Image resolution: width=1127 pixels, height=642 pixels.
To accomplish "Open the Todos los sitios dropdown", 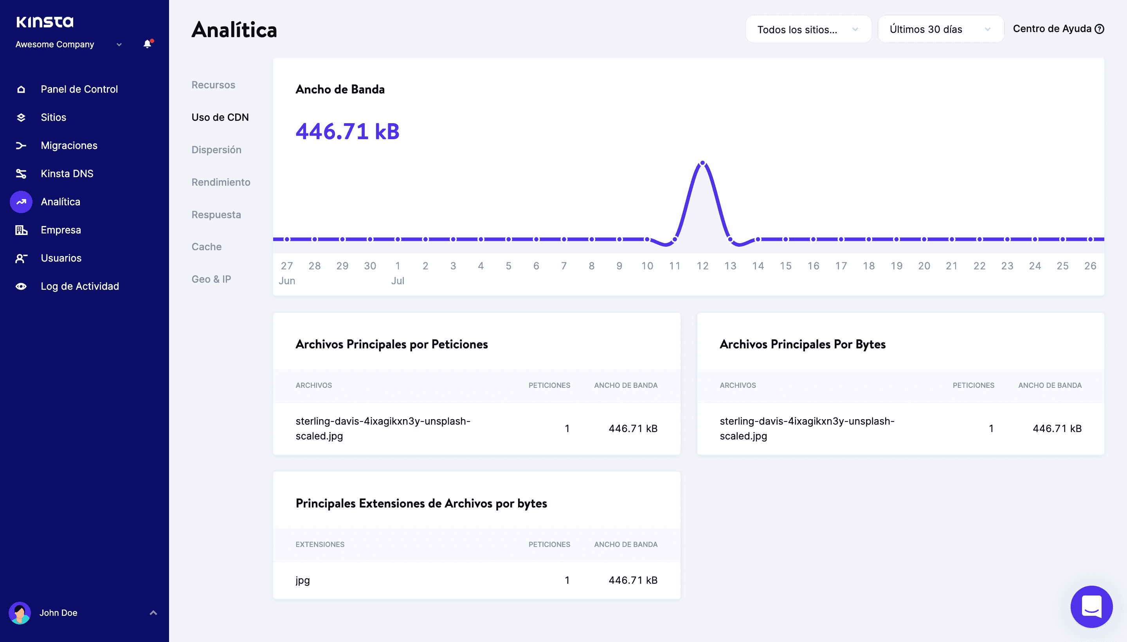I will pos(808,30).
